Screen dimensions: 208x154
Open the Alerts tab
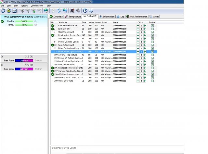[154, 16]
